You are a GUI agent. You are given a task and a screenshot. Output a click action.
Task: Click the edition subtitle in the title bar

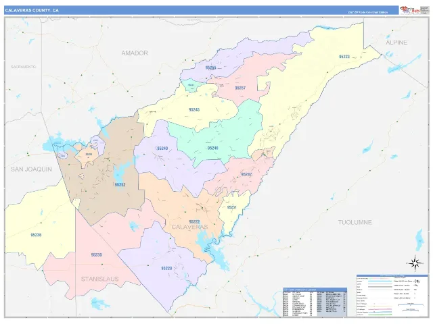[x=367, y=12]
